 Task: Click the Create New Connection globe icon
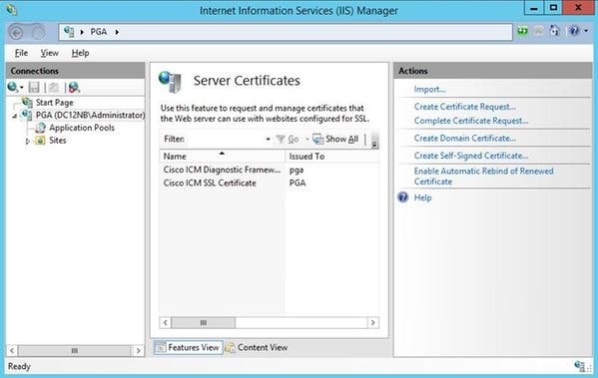[x=13, y=87]
